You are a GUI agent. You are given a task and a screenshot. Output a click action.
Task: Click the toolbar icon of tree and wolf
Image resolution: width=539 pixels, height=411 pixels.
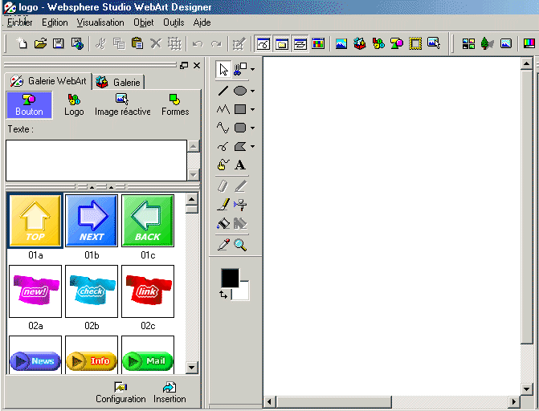coord(487,43)
